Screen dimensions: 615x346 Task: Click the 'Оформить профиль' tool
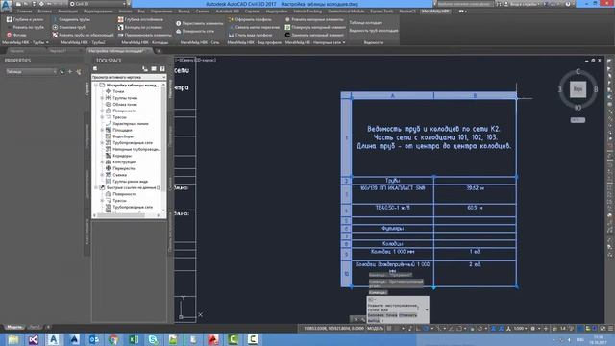tap(250, 19)
